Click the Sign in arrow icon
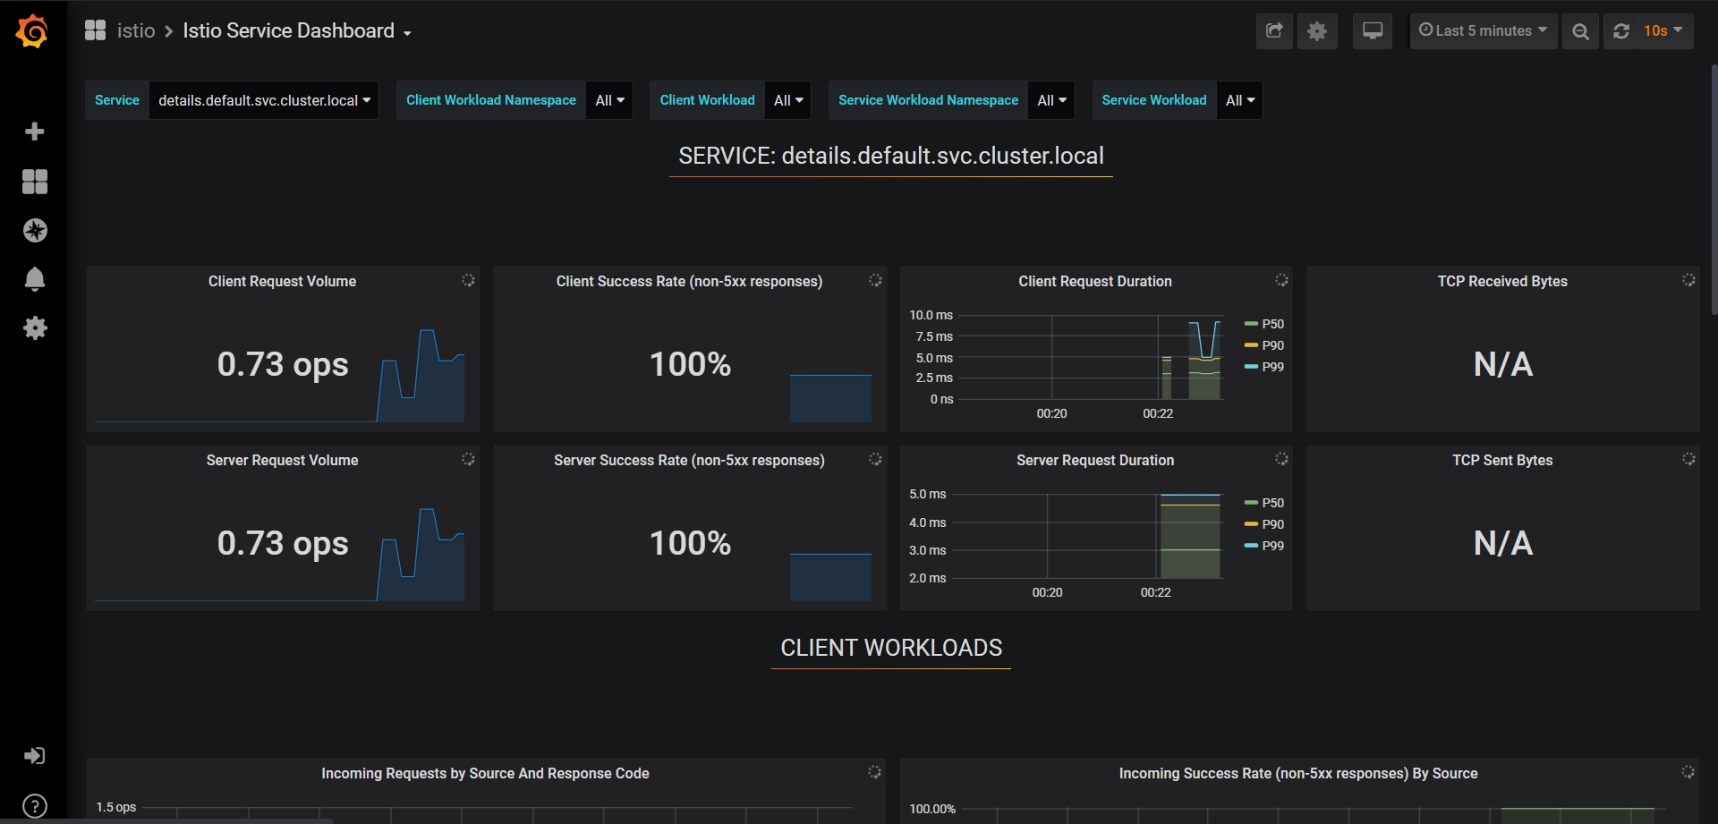The height and width of the screenshot is (824, 1718). tap(35, 756)
